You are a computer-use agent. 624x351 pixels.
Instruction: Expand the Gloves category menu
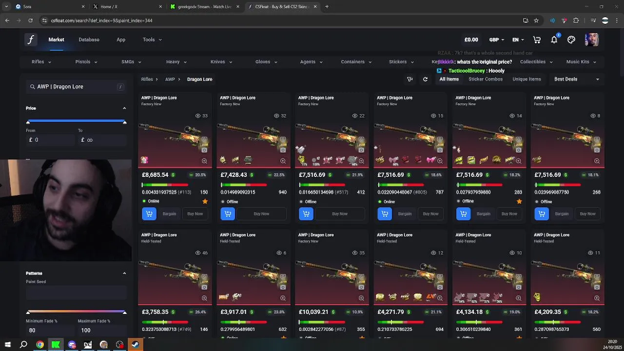click(x=266, y=62)
